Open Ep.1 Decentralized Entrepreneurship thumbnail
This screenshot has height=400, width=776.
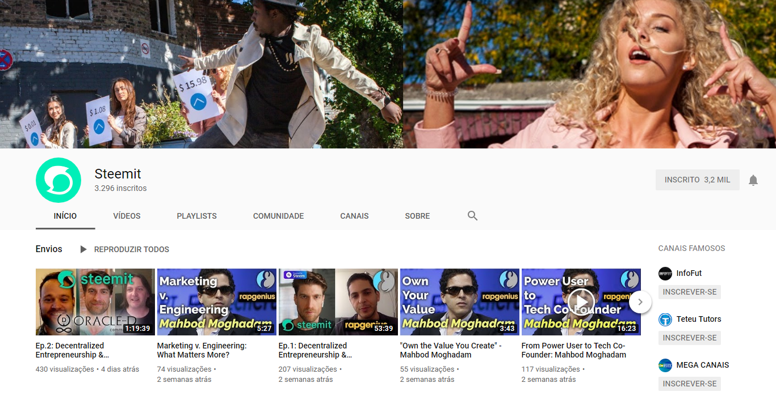(338, 302)
